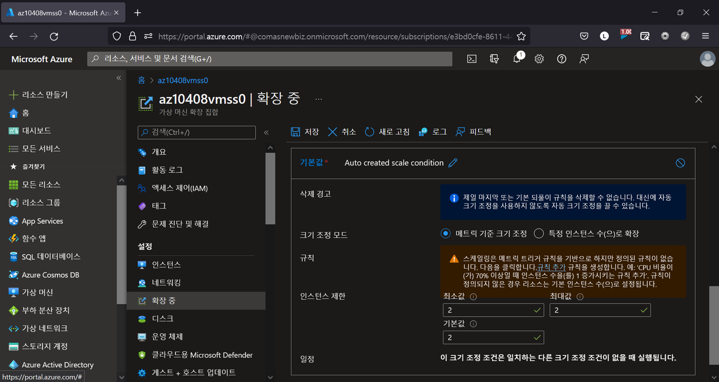This screenshot has height=382, width=719.
Task: Collapse the resource menu panel
Action: click(266, 133)
